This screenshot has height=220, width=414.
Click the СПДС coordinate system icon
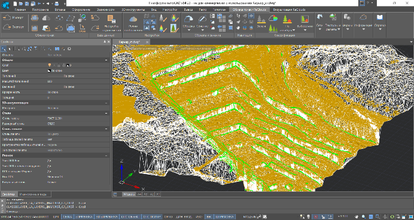pos(83,27)
